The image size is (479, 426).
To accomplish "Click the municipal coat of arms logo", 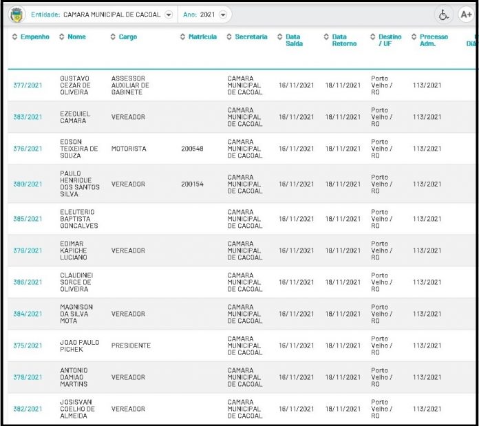I will 17,14.
